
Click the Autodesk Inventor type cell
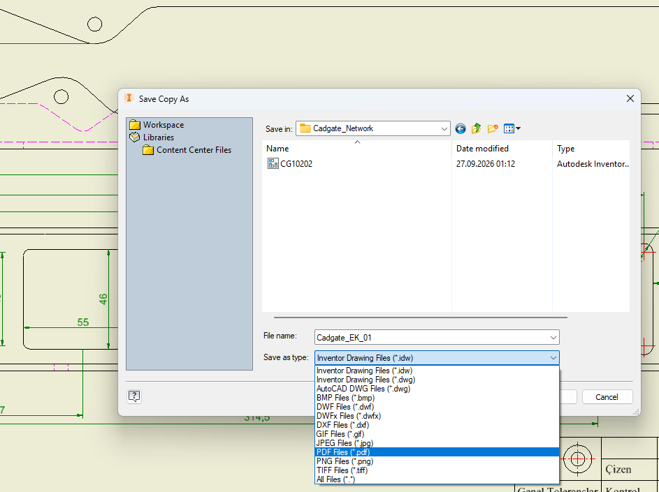pos(593,164)
